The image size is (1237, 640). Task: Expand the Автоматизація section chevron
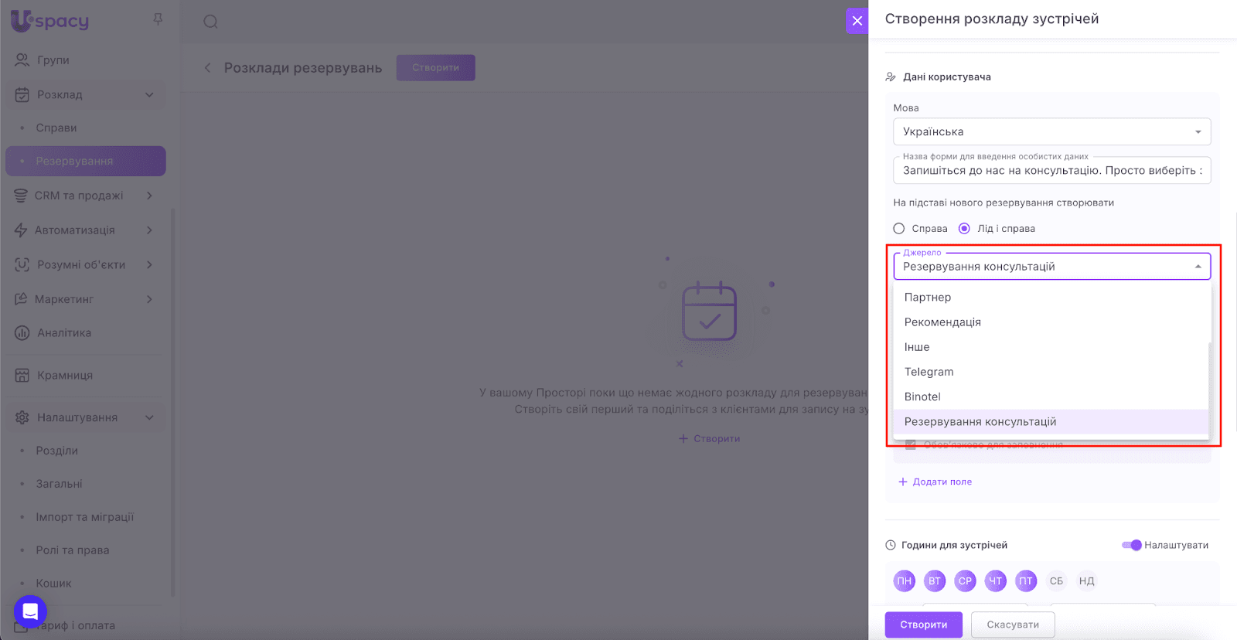(x=149, y=230)
